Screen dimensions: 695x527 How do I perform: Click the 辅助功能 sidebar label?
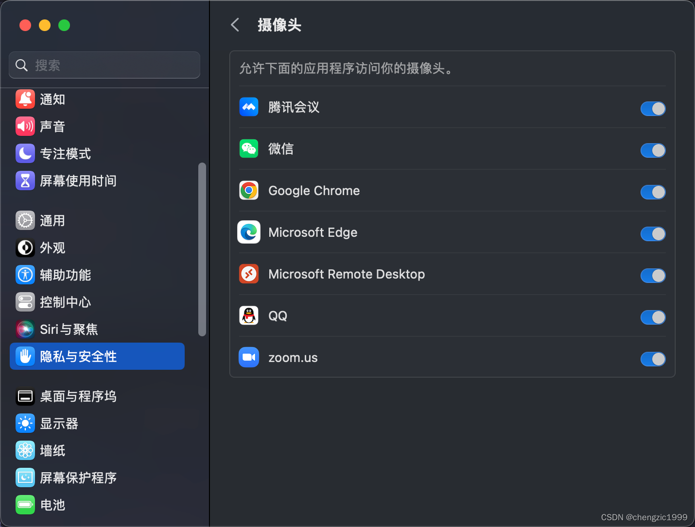pyautogui.click(x=65, y=275)
